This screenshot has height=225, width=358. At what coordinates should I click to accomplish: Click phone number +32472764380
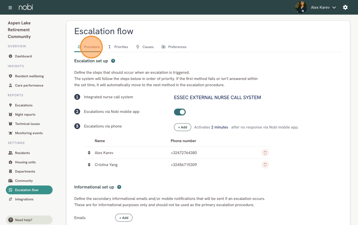[x=183, y=153]
